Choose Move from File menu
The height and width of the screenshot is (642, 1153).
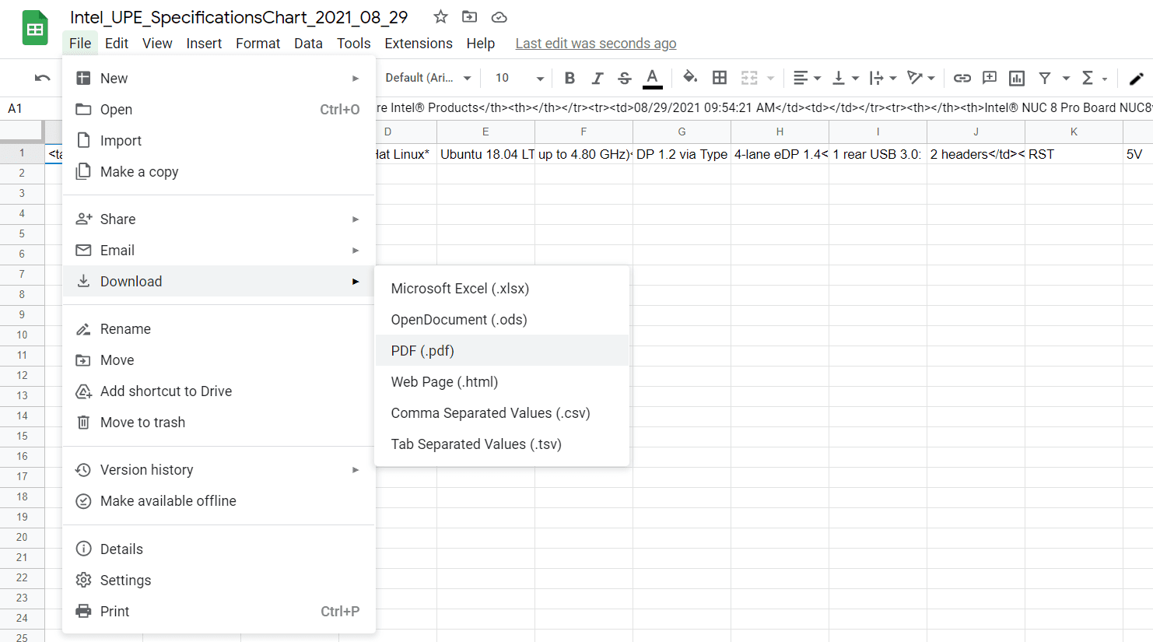(219, 360)
